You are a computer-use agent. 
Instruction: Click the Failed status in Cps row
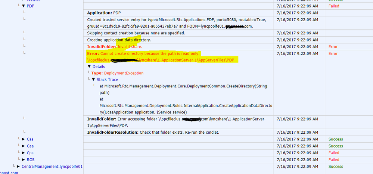pyautogui.click(x=334, y=153)
